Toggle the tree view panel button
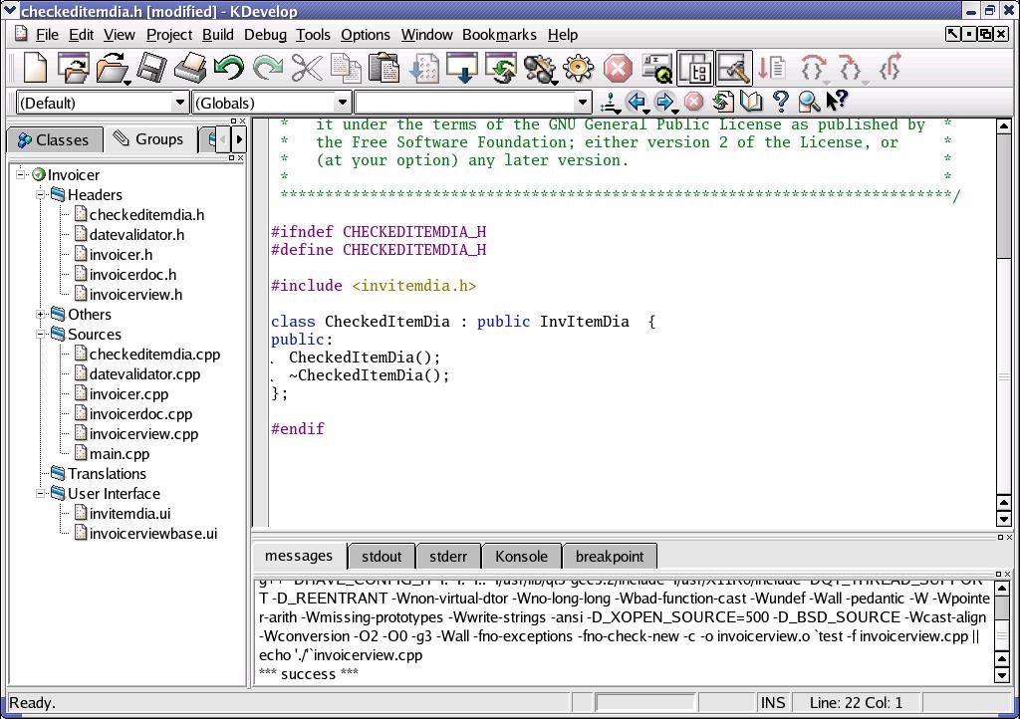 [x=695, y=68]
